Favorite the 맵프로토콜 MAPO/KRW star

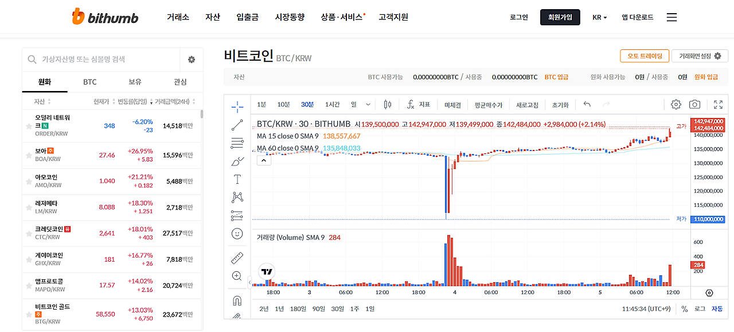[x=29, y=285]
